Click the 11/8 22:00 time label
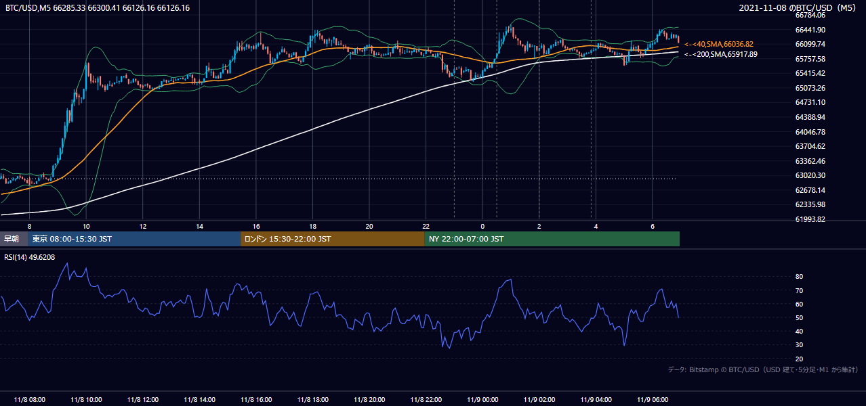The width and height of the screenshot is (866, 406). 426,399
